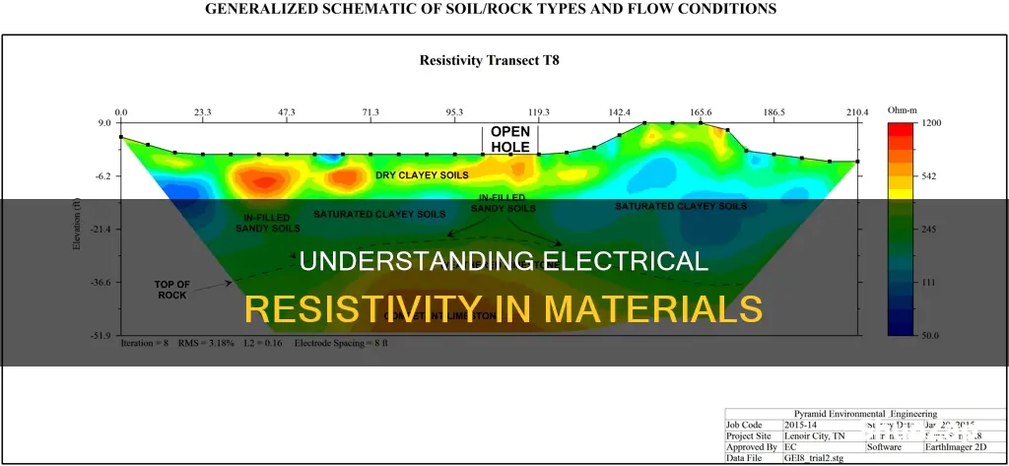Click the 'Iteration = 8' status text
This screenshot has width=1009, height=466.
(x=145, y=344)
